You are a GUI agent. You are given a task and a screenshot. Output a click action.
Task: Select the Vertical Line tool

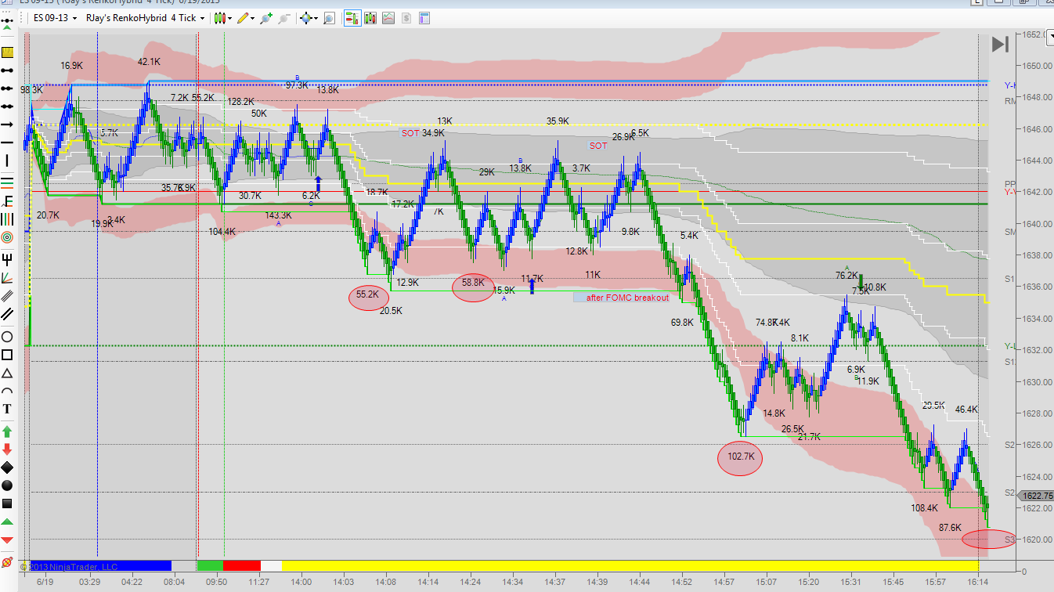click(x=8, y=161)
